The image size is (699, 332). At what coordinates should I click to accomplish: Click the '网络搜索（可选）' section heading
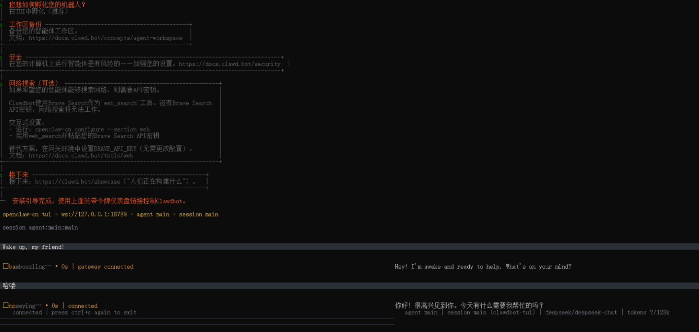pos(33,83)
